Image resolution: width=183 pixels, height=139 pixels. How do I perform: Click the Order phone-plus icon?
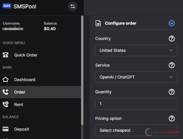click(6, 92)
